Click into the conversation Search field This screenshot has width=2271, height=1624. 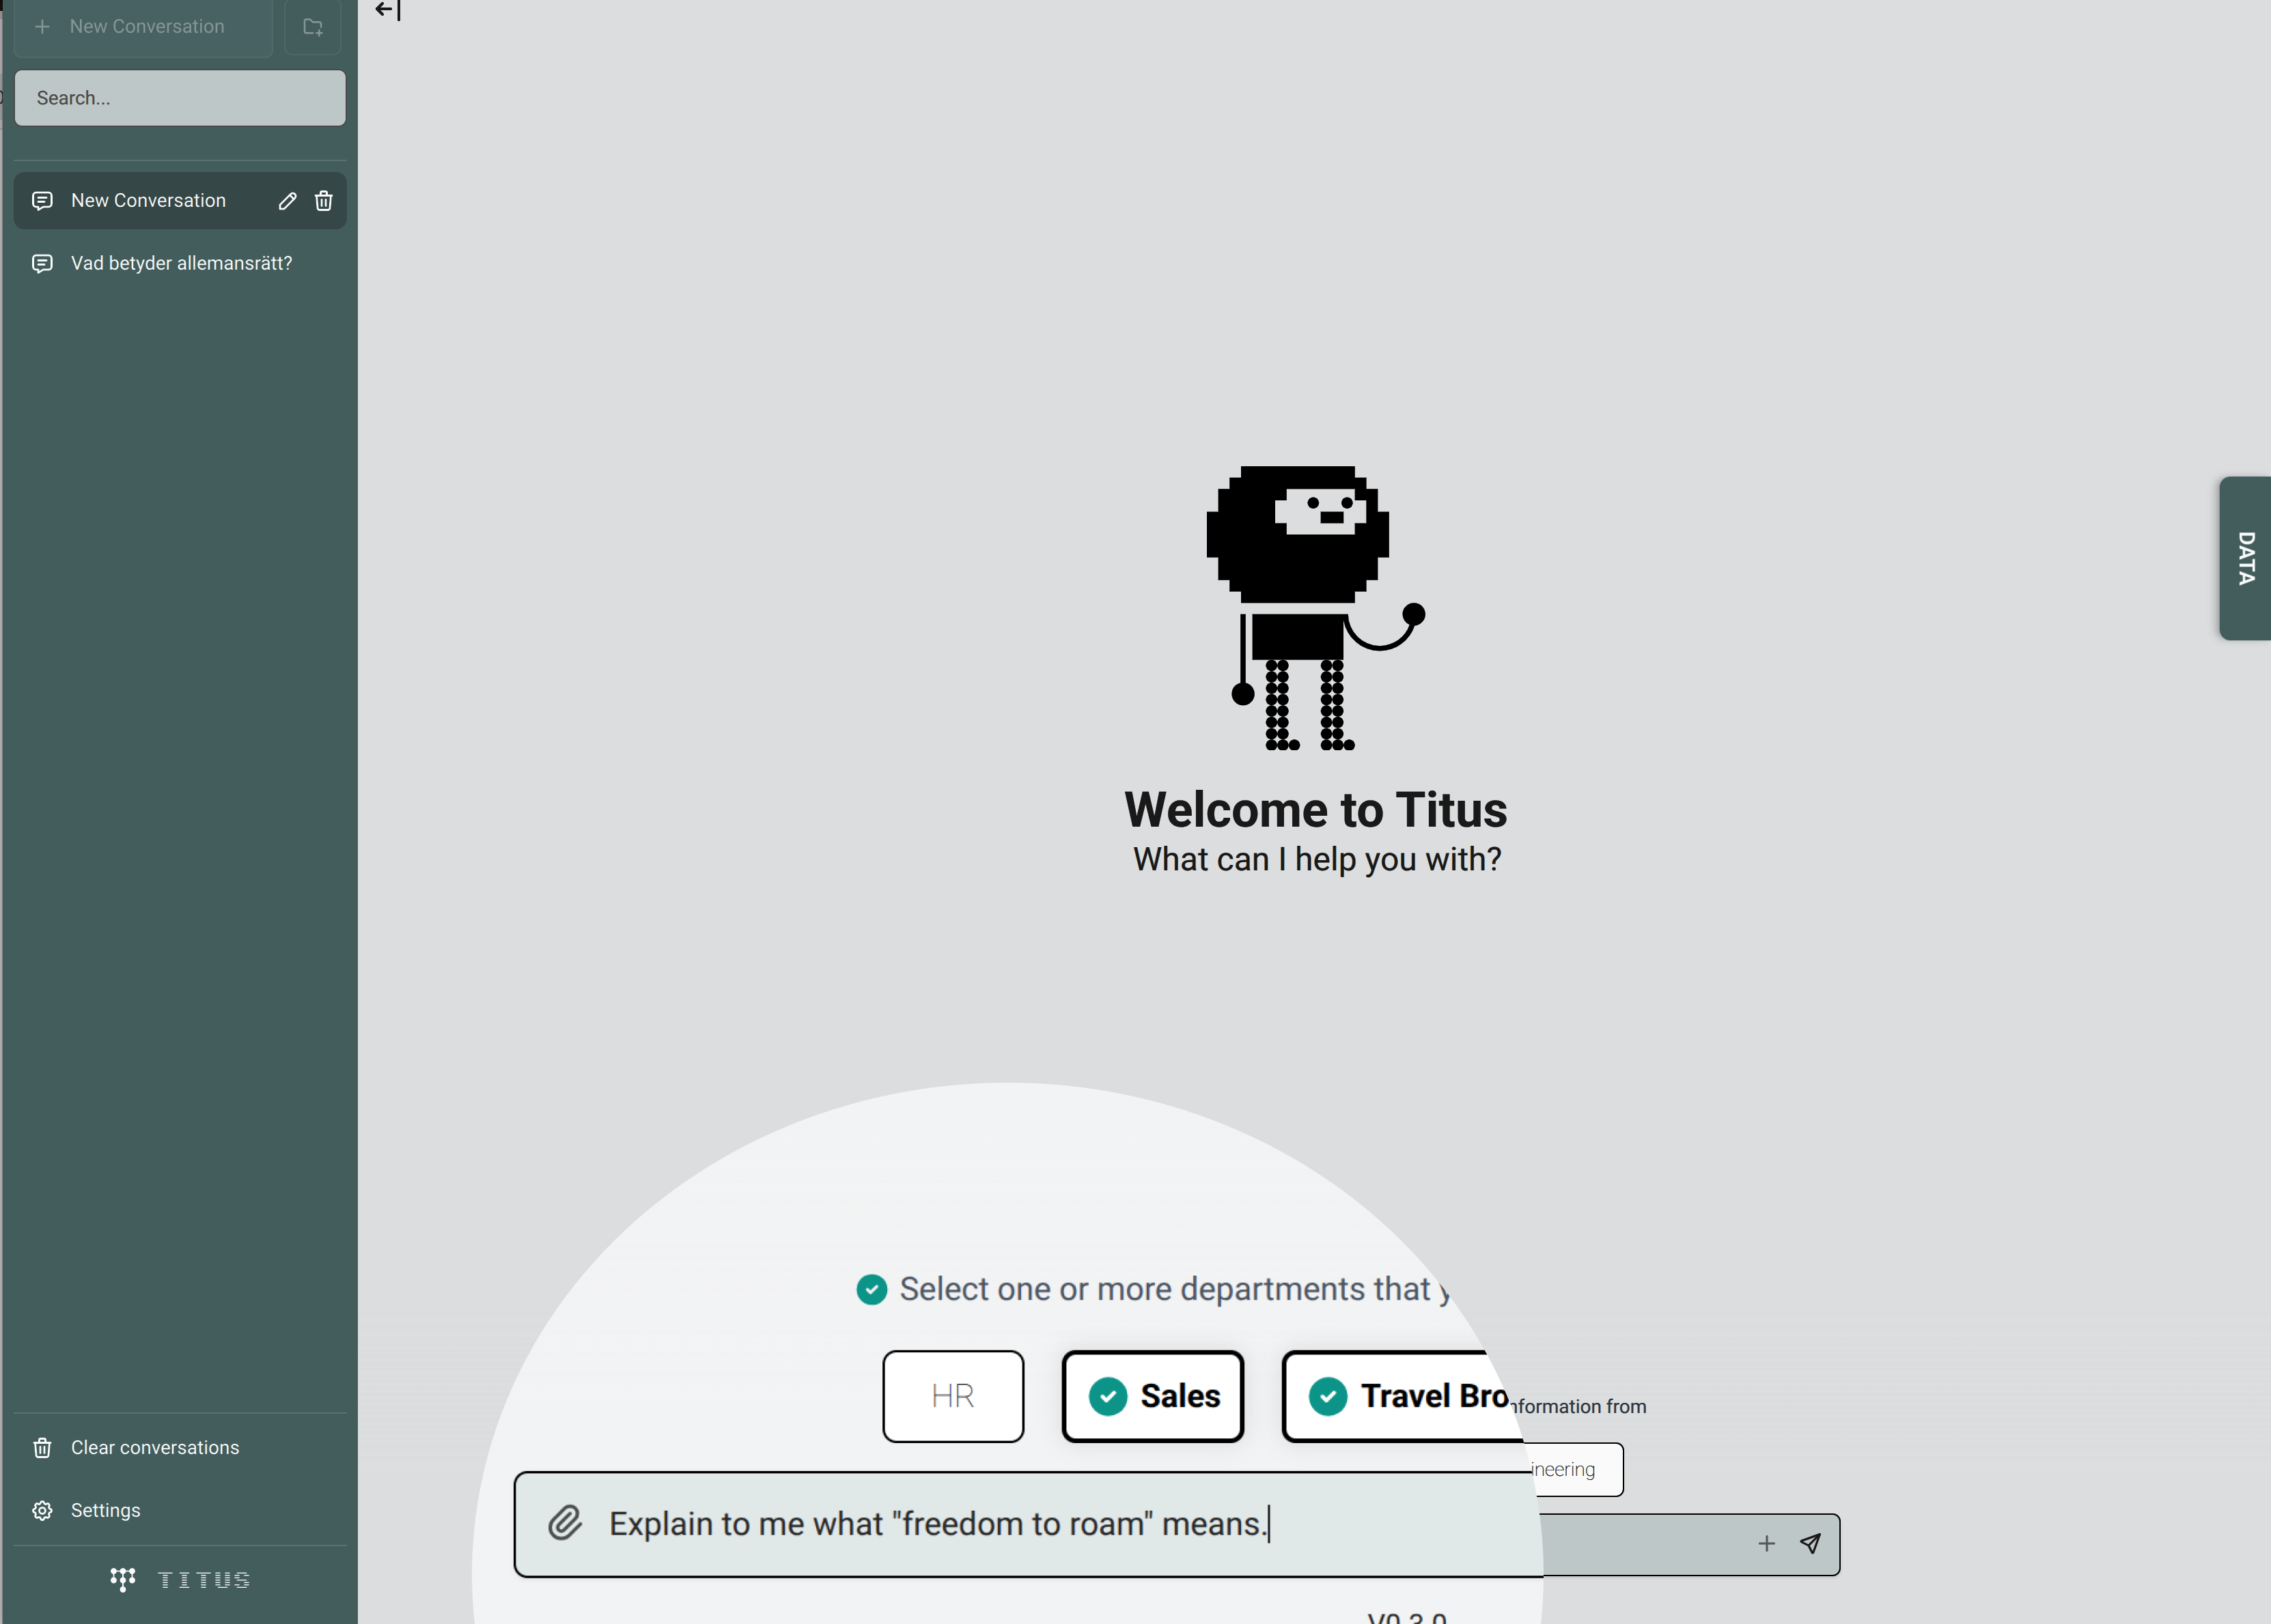pyautogui.click(x=180, y=98)
